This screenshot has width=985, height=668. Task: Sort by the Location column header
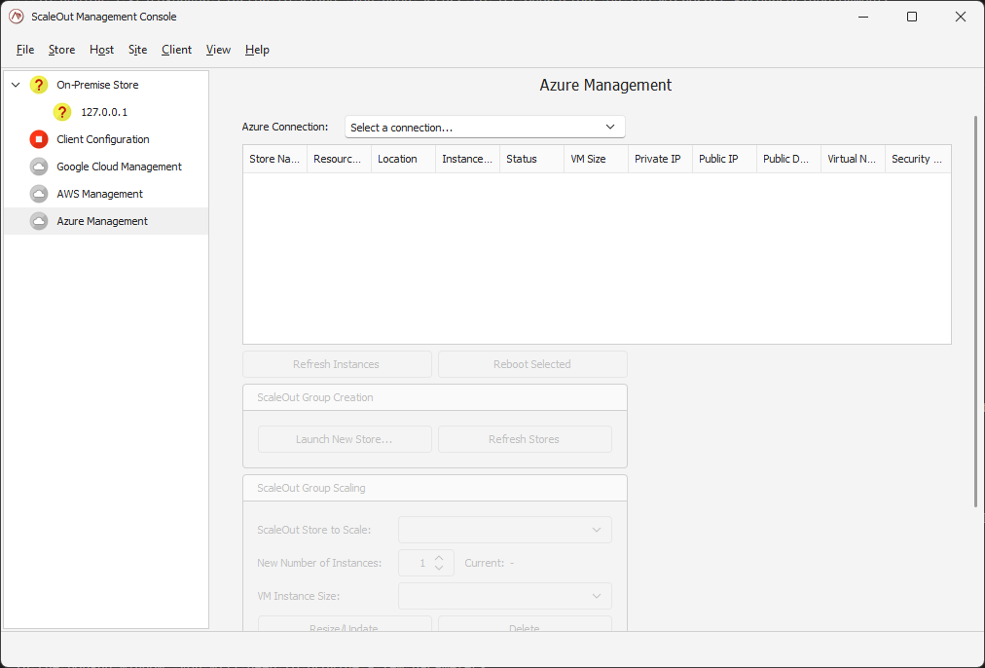point(403,159)
